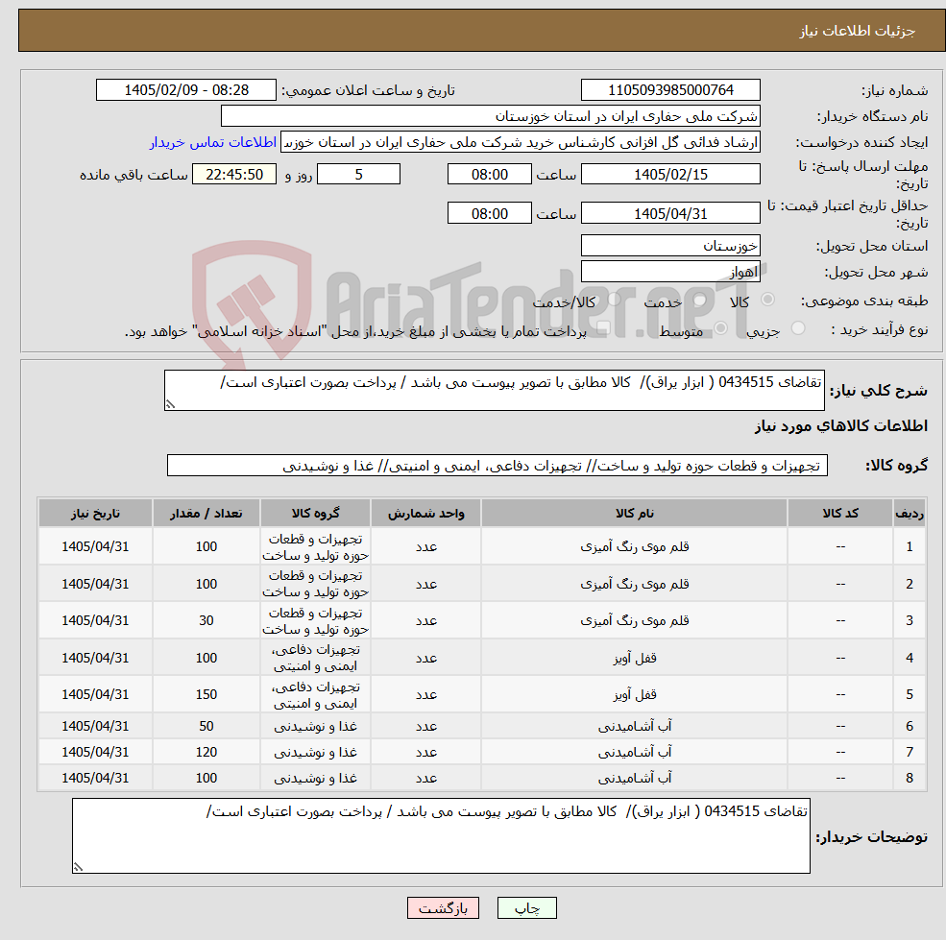Select the کالا/خدمت radio button
This screenshot has width=946, height=940.
614,300
